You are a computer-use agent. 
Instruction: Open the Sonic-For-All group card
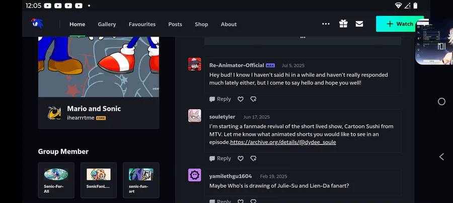(56, 180)
